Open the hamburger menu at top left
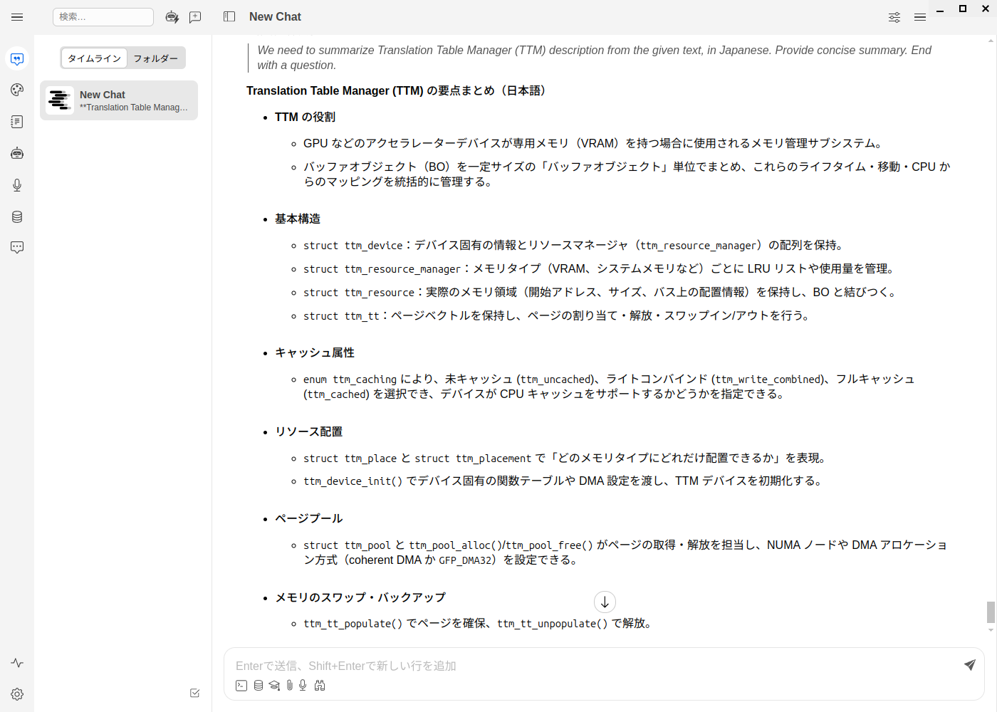 point(17,17)
